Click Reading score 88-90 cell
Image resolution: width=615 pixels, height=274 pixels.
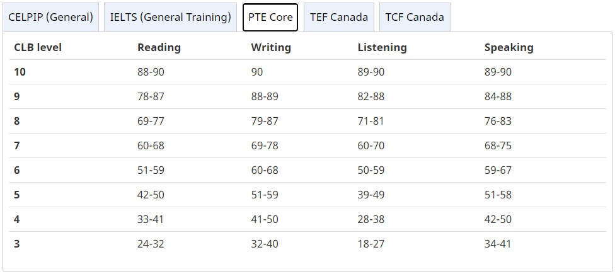pyautogui.click(x=151, y=72)
